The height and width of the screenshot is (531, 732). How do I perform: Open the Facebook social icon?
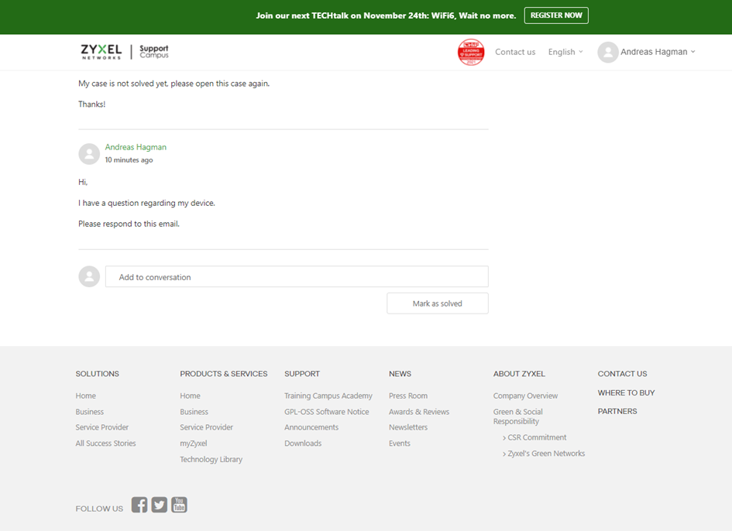coord(139,505)
